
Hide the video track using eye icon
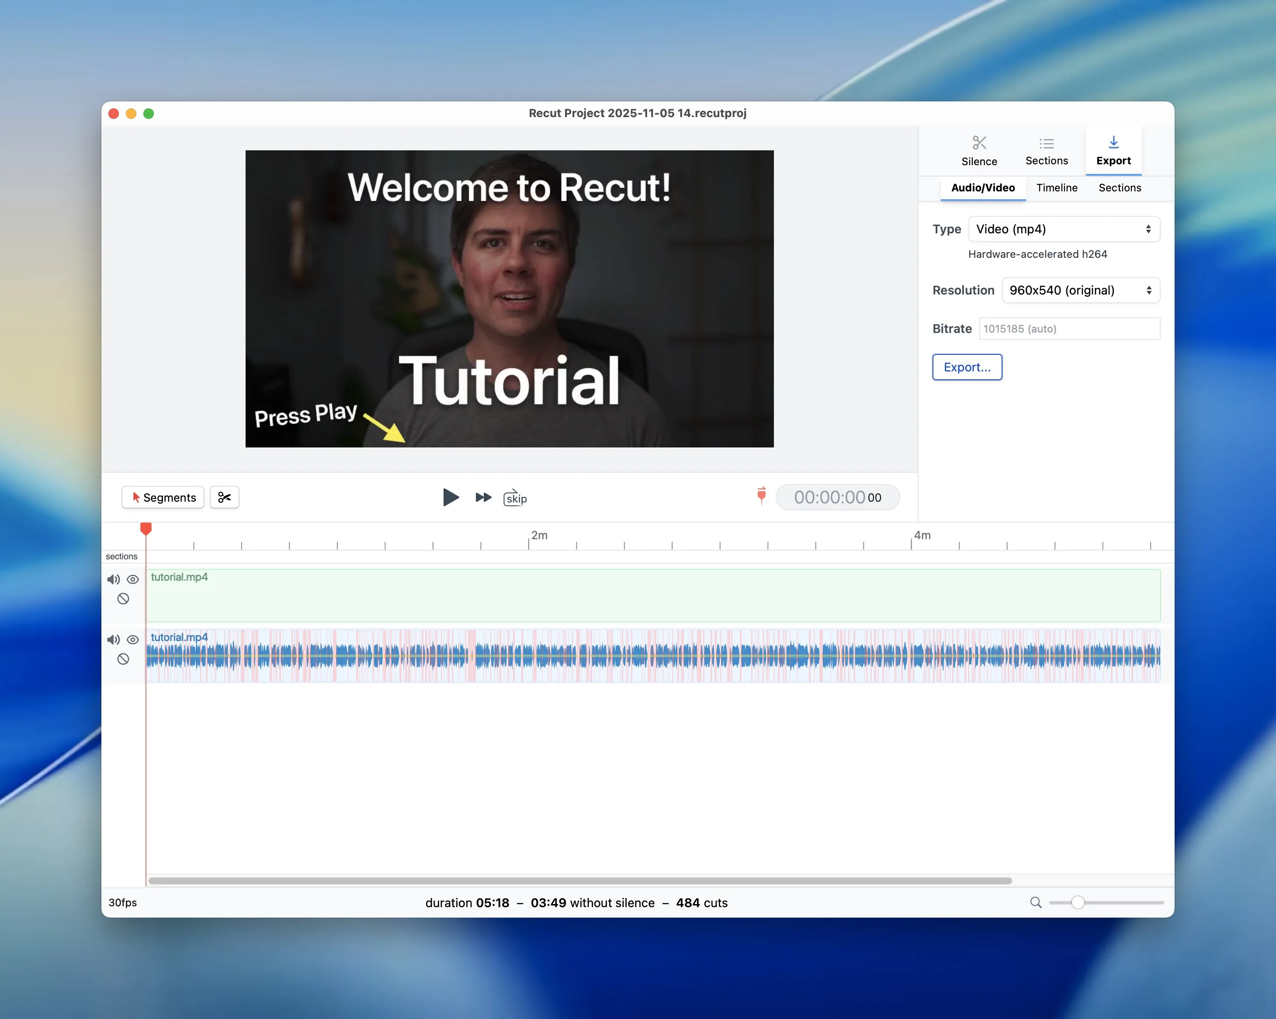pyautogui.click(x=133, y=579)
